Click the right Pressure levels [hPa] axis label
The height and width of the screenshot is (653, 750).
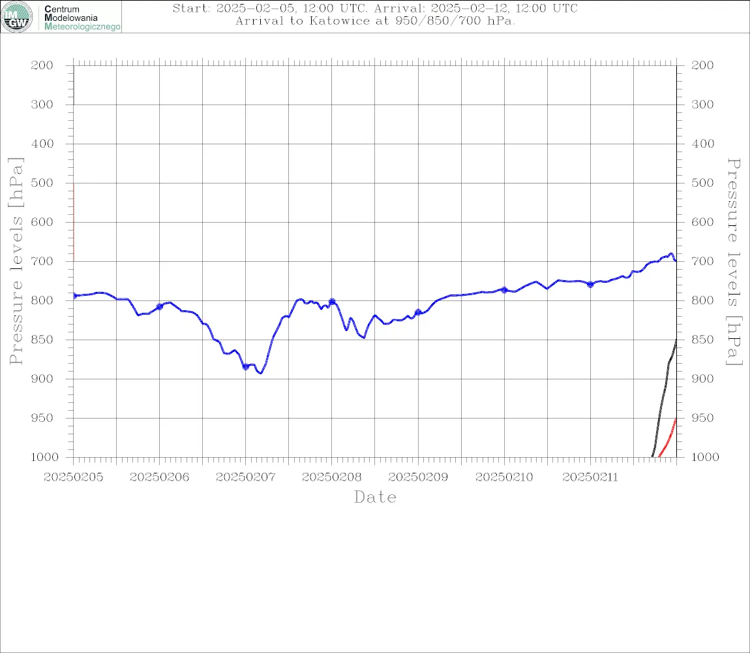tap(734, 262)
